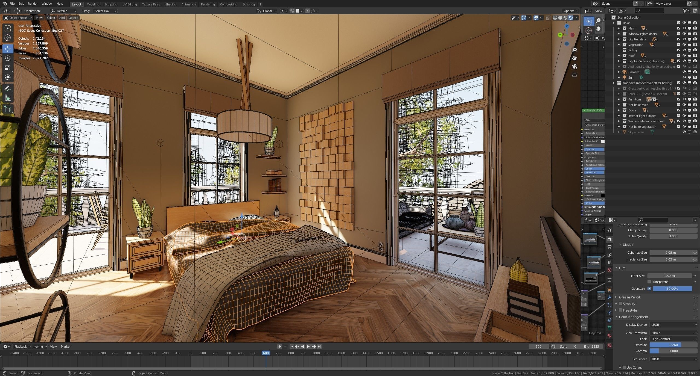This screenshot has height=376, width=700.
Task: Enable the Freestyle checkbox
Action: (x=620, y=310)
